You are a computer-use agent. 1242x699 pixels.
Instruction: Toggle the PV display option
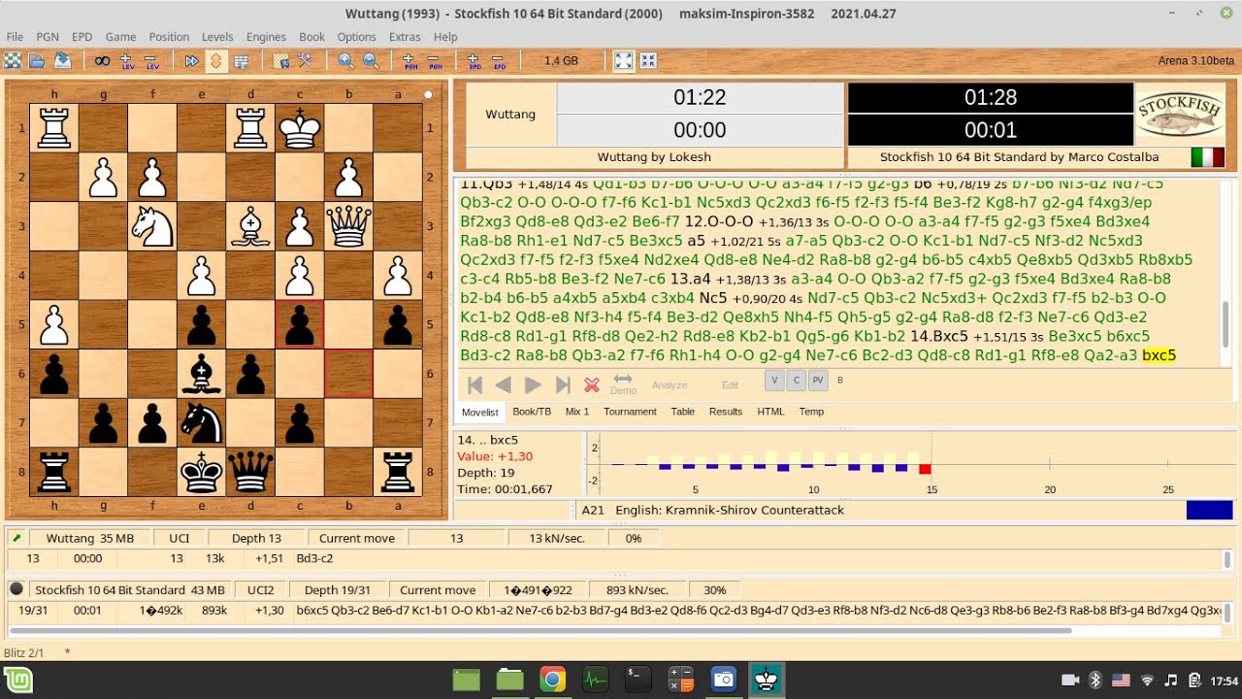[x=819, y=380]
